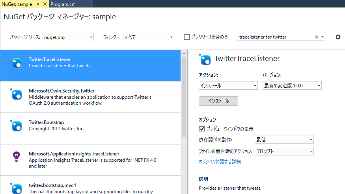Select the NuGet: sample tab
This screenshot has width=345, height=194.
(17, 4)
